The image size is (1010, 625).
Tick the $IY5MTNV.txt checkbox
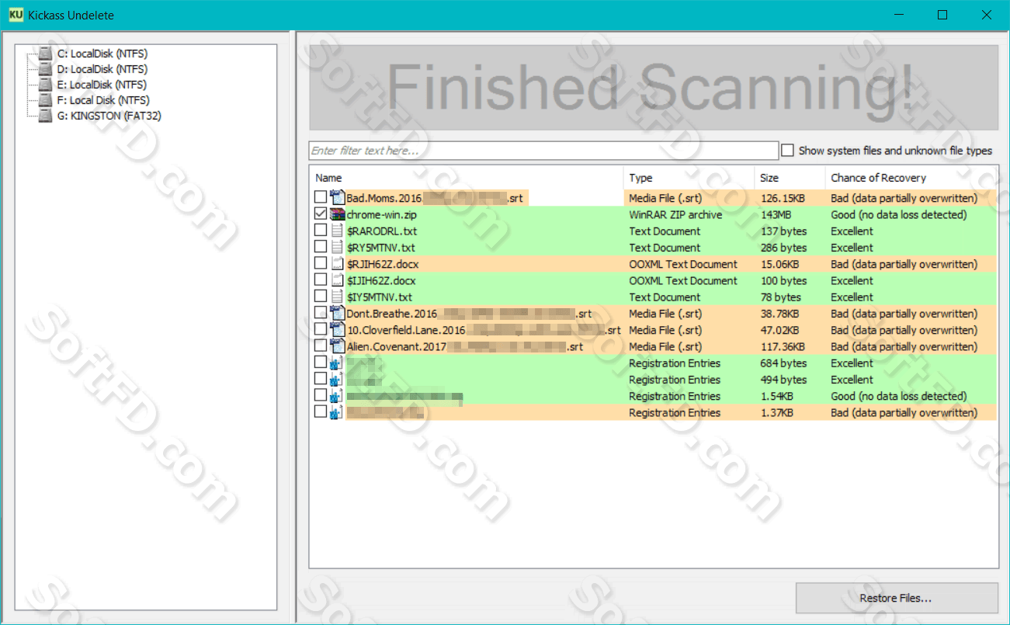click(x=321, y=297)
